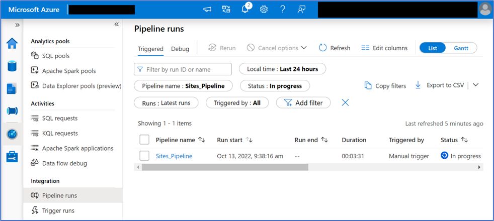Open the Home hub icon in sidebar
Viewport: 494px width, 221px height.
coord(12,43)
